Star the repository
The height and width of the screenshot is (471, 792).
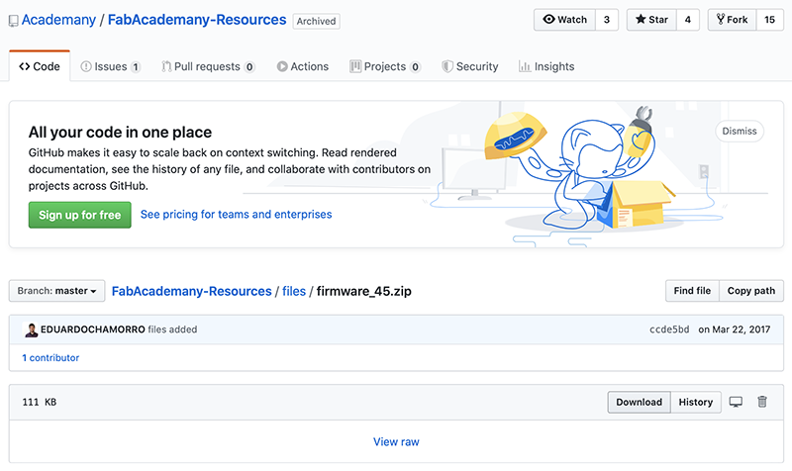tap(651, 20)
